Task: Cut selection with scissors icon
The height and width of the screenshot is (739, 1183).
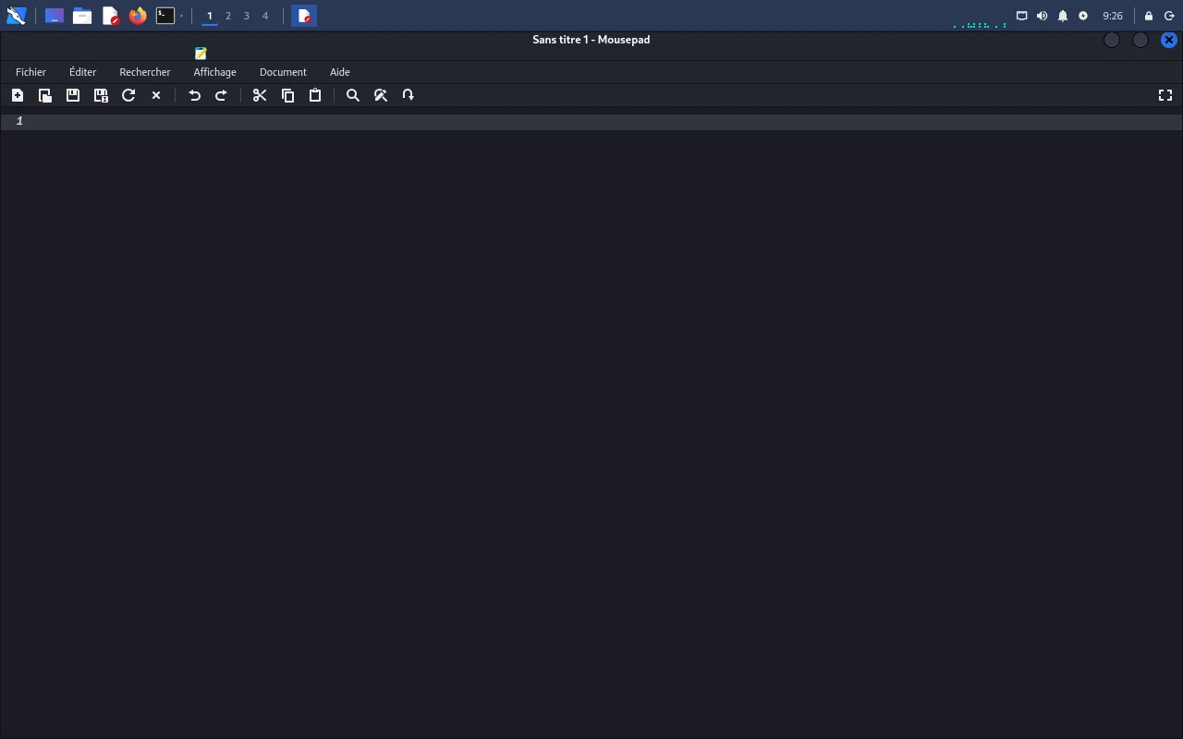Action: click(260, 95)
